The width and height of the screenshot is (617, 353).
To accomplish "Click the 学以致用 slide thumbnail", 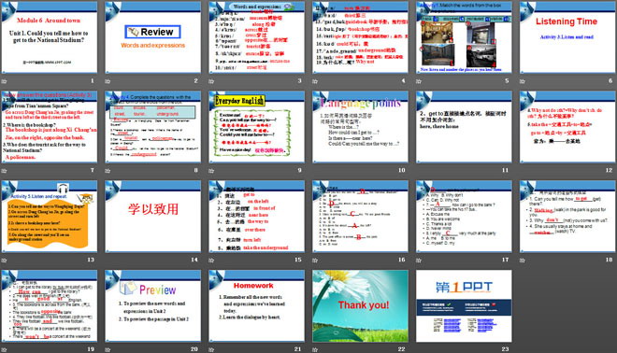I will coord(152,217).
